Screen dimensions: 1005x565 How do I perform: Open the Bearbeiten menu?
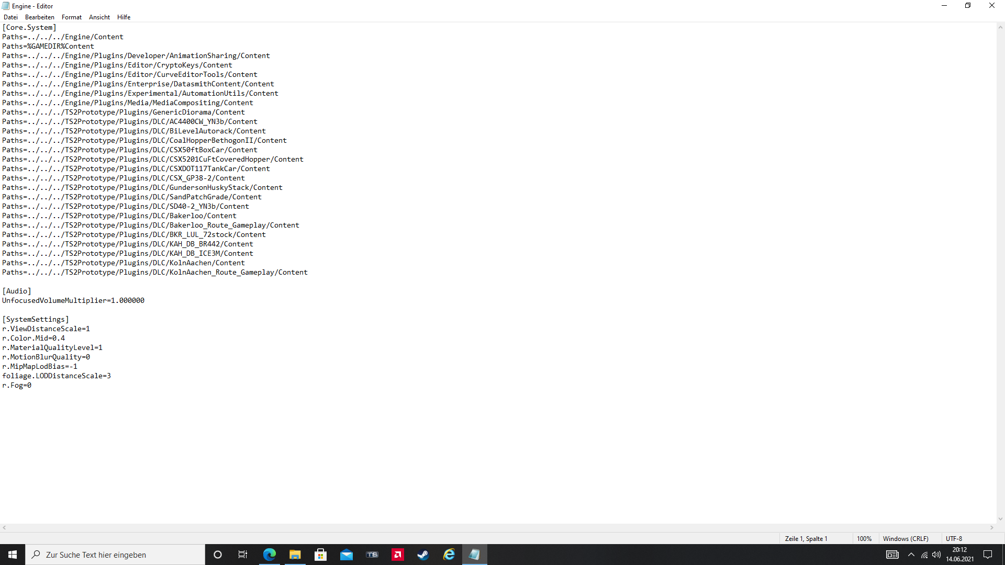(x=39, y=17)
